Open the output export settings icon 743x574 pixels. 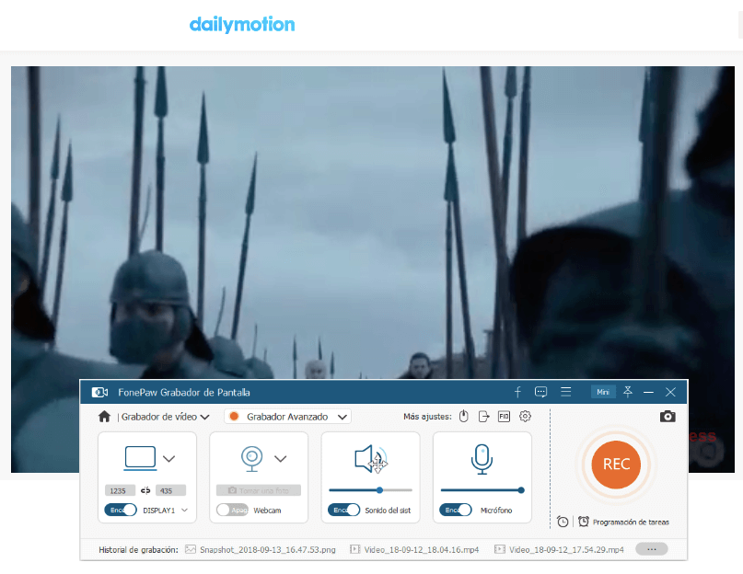[483, 417]
